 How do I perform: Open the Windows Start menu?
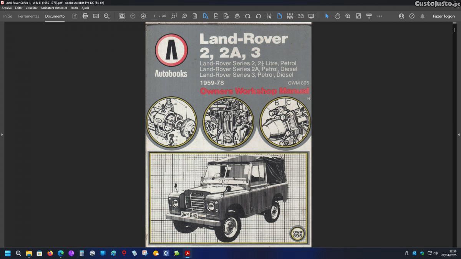click(x=8, y=253)
